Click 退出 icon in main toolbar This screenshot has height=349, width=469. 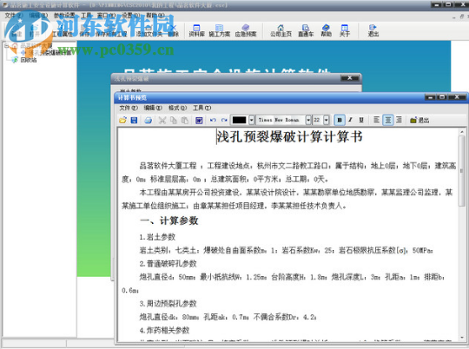tap(373, 30)
